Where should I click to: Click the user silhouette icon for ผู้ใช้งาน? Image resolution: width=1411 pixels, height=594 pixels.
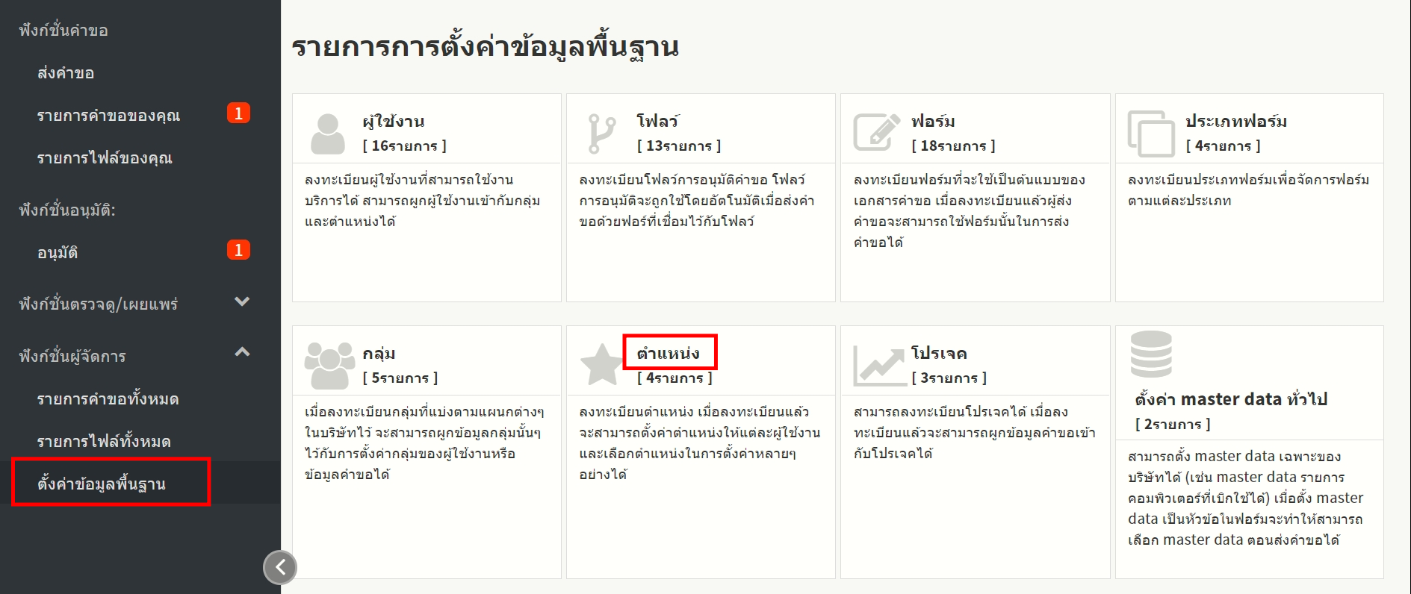click(327, 134)
